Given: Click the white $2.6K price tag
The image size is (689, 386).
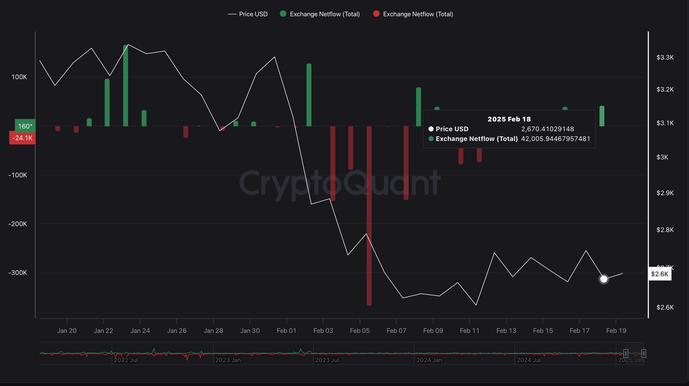Looking at the screenshot, I should click(x=660, y=274).
